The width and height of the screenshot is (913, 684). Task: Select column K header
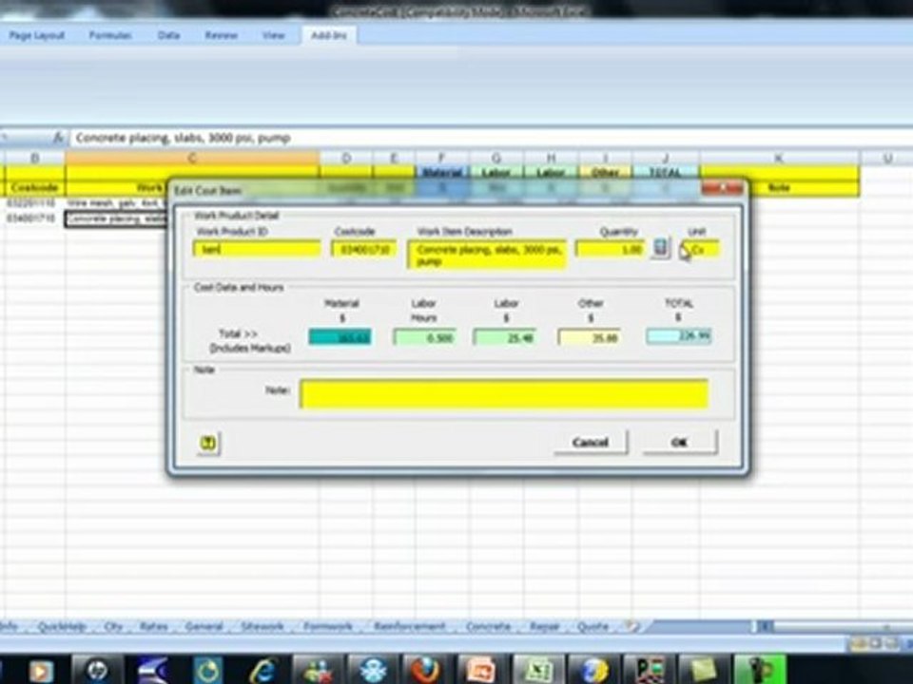click(779, 158)
